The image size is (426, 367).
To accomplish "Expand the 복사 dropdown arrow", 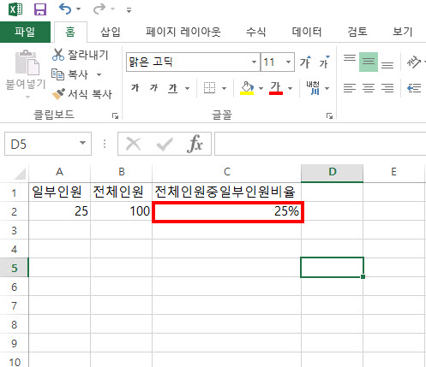I will 99,75.
